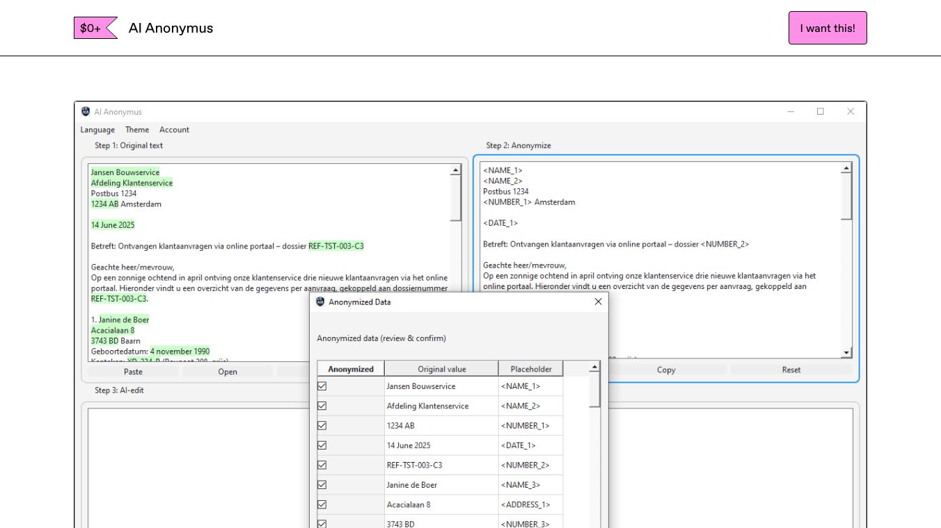Image resolution: width=941 pixels, height=528 pixels.
Task: Open the Language menu
Action: [97, 130]
